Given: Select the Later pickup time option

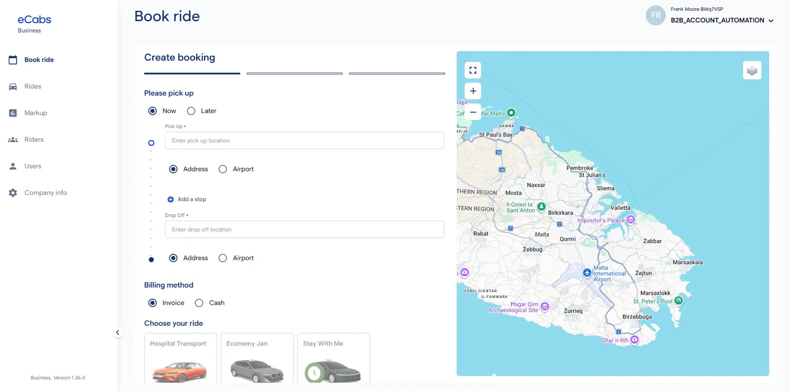Looking at the screenshot, I should click(x=191, y=111).
